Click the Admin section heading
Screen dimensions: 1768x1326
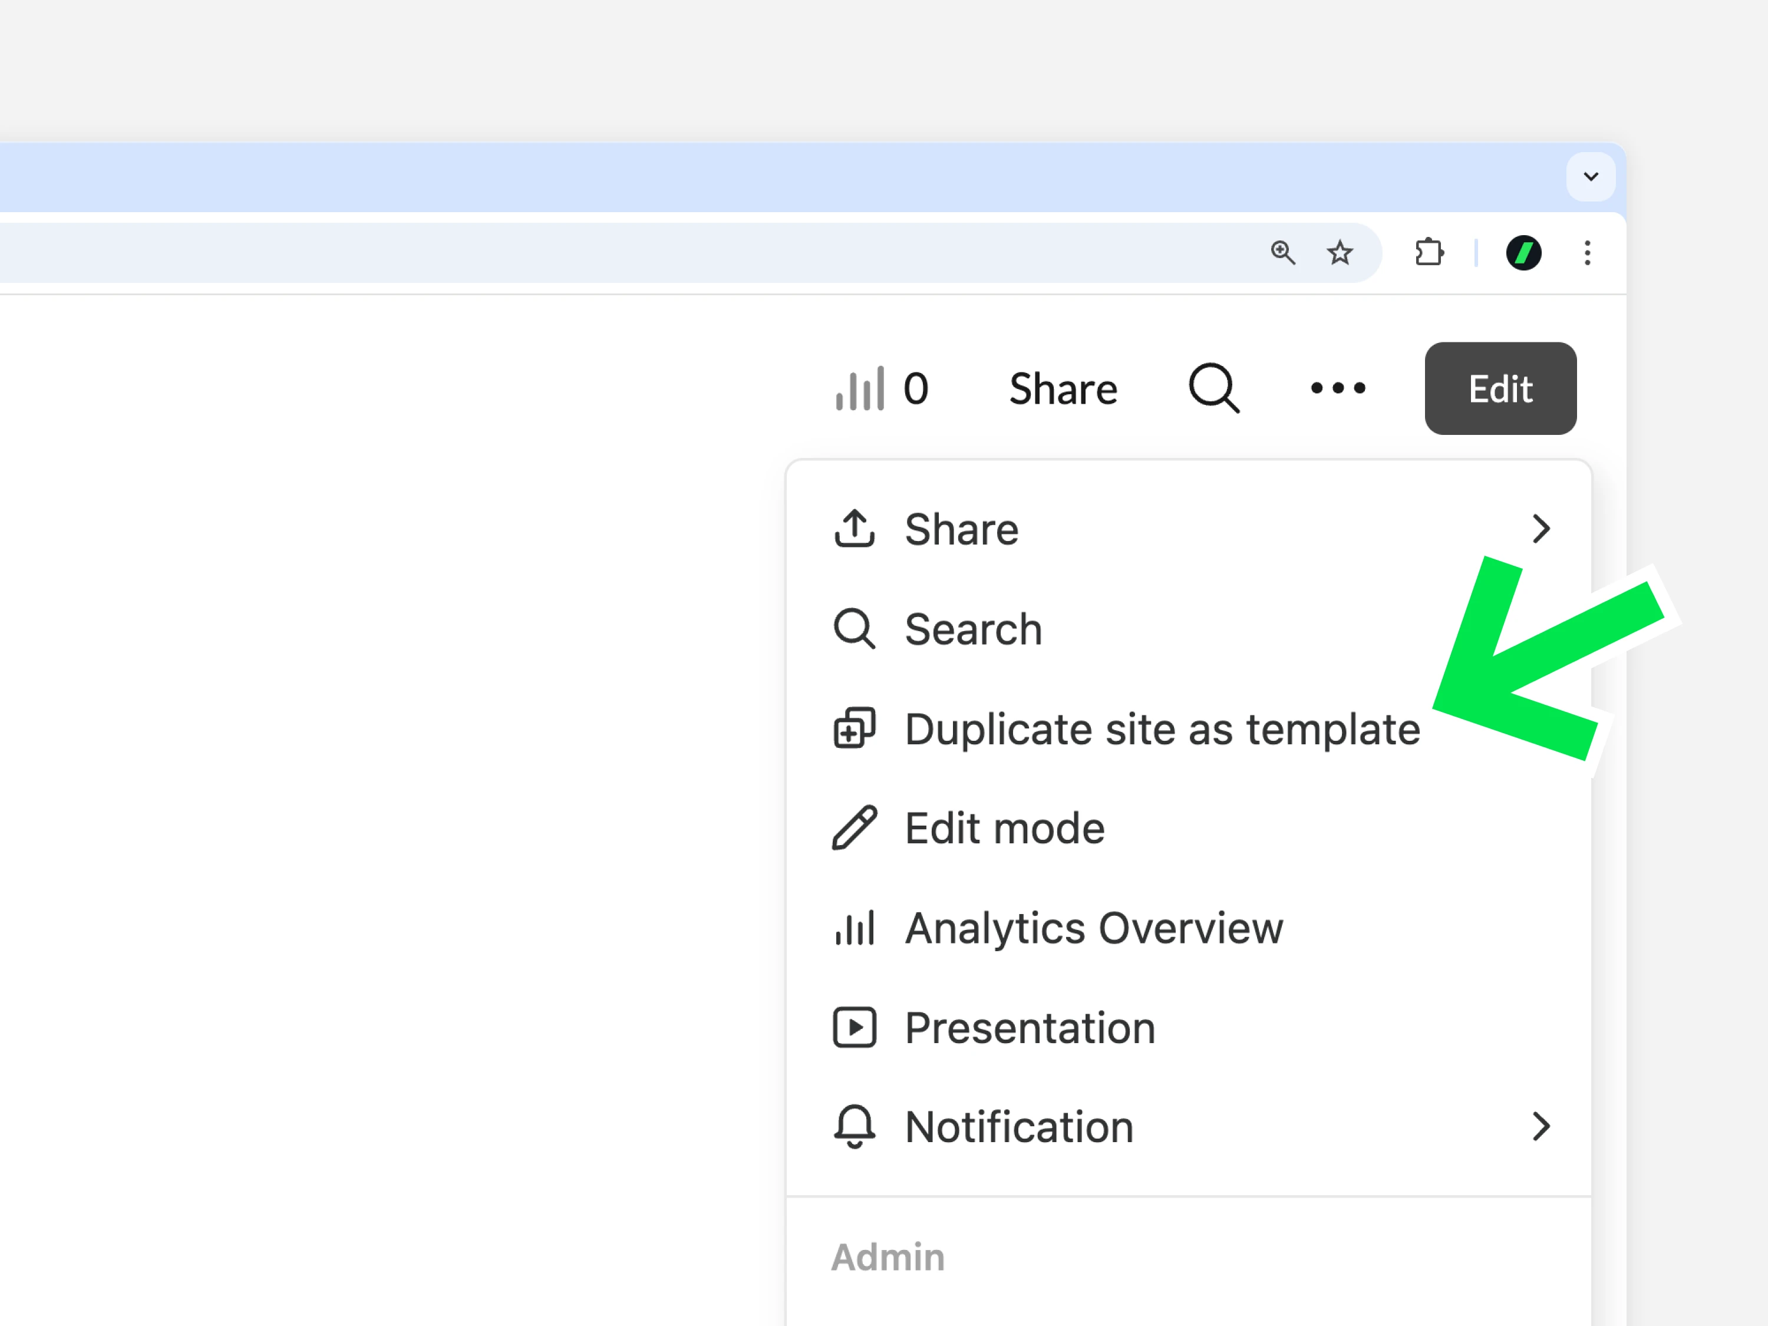pos(888,1257)
